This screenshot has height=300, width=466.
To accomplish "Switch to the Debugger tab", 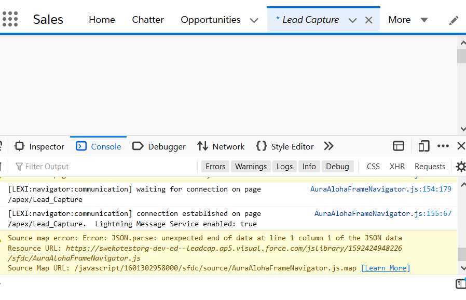I will pos(159,146).
